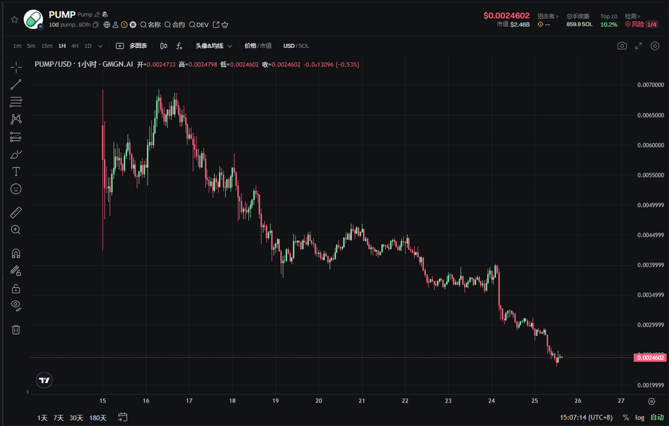The width and height of the screenshot is (669, 426).
Task: Search by 名称 (name)
Action: point(150,25)
